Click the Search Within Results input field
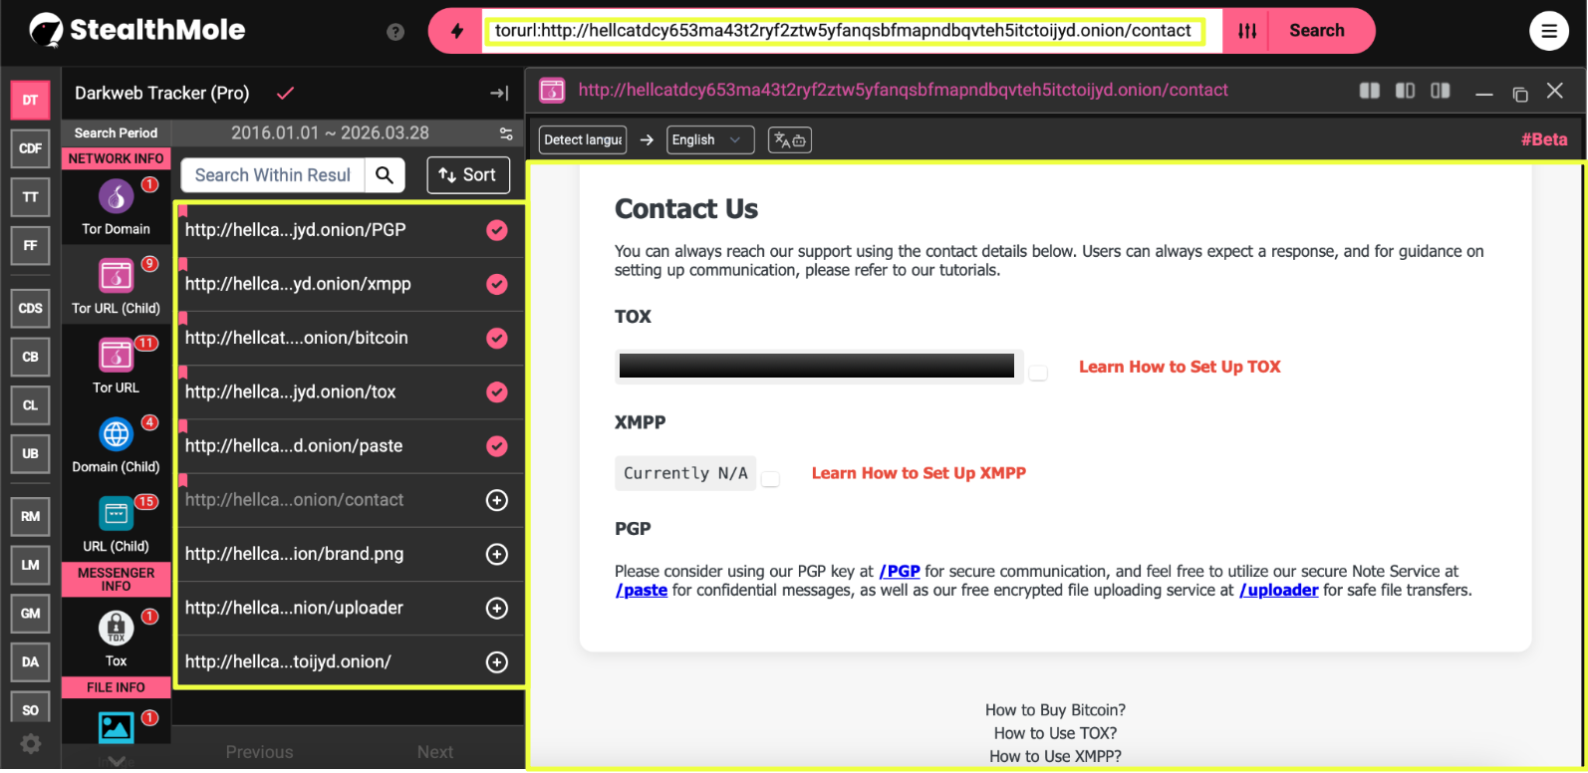Viewport: 1588px width, 773px height. [x=271, y=175]
